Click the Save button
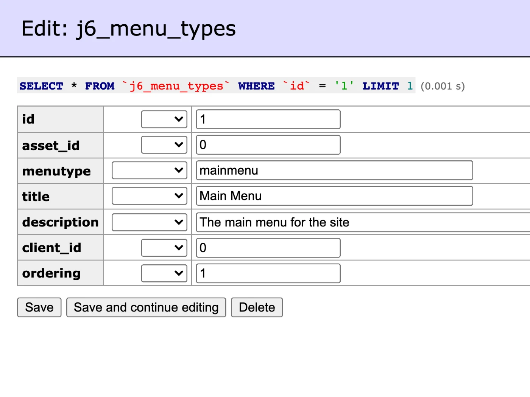 click(x=39, y=307)
